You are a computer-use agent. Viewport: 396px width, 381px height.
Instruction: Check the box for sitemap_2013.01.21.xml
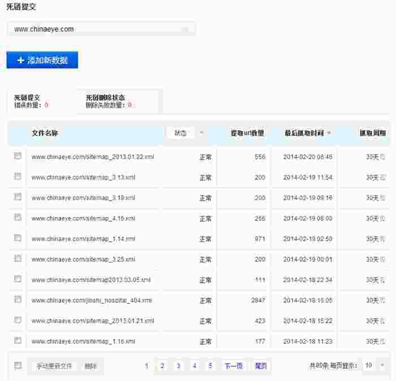pyautogui.click(x=18, y=320)
